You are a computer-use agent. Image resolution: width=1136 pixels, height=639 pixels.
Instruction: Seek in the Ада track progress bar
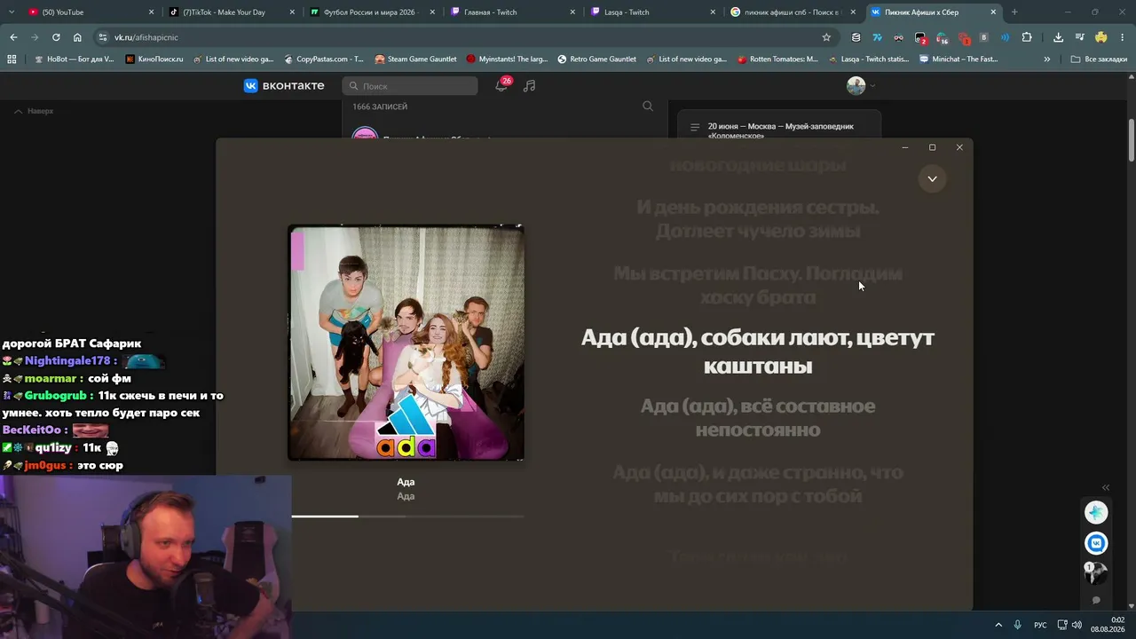(x=407, y=516)
